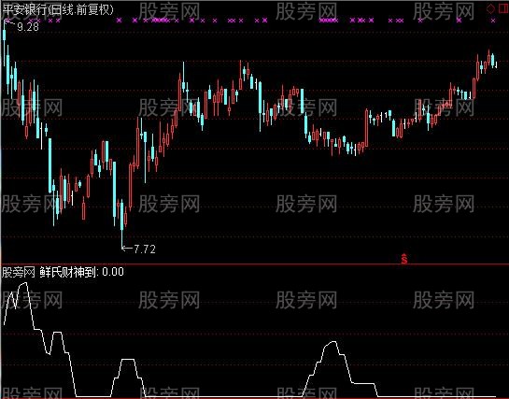Image resolution: width=509 pixels, height=399 pixels.
Task: Click the 鲜氏财神到: 0.00 indicator label
Action: 82,272
